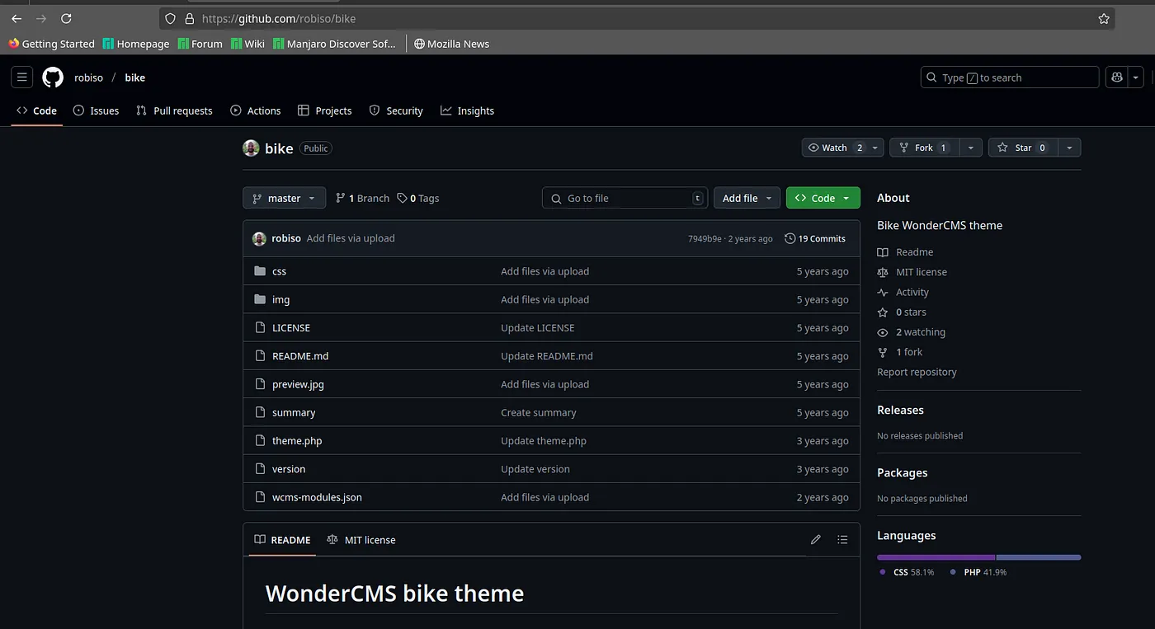Open the README.md file
The height and width of the screenshot is (629, 1155).
coord(300,356)
